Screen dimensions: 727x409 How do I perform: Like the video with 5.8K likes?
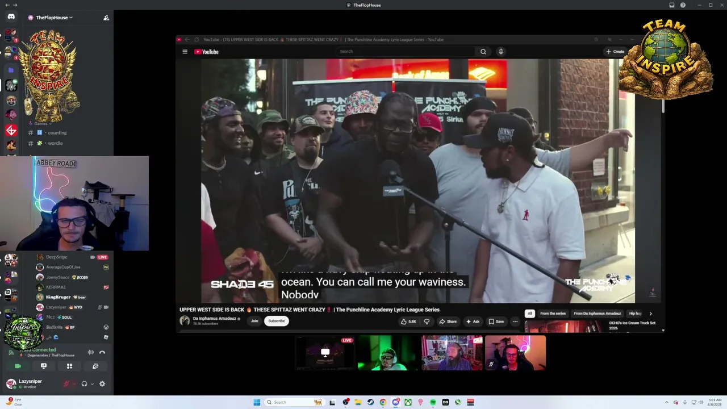(408, 322)
